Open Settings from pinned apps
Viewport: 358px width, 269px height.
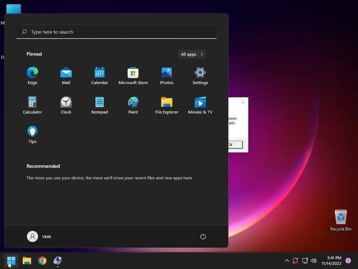click(x=200, y=76)
